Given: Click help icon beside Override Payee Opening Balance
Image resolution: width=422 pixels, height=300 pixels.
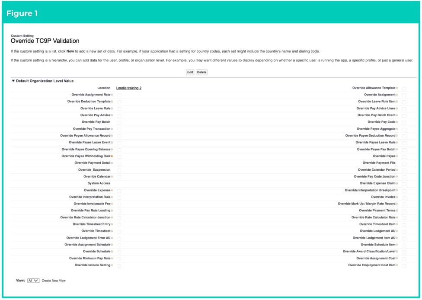Looking at the screenshot, I should [x=112, y=149].
